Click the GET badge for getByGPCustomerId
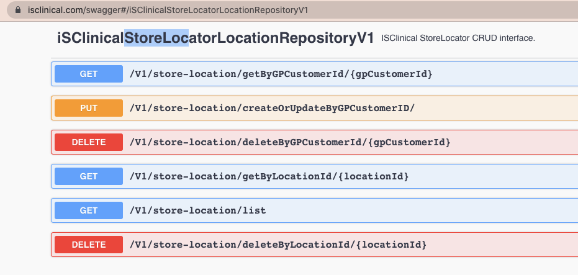This screenshot has width=578, height=275. click(88, 74)
